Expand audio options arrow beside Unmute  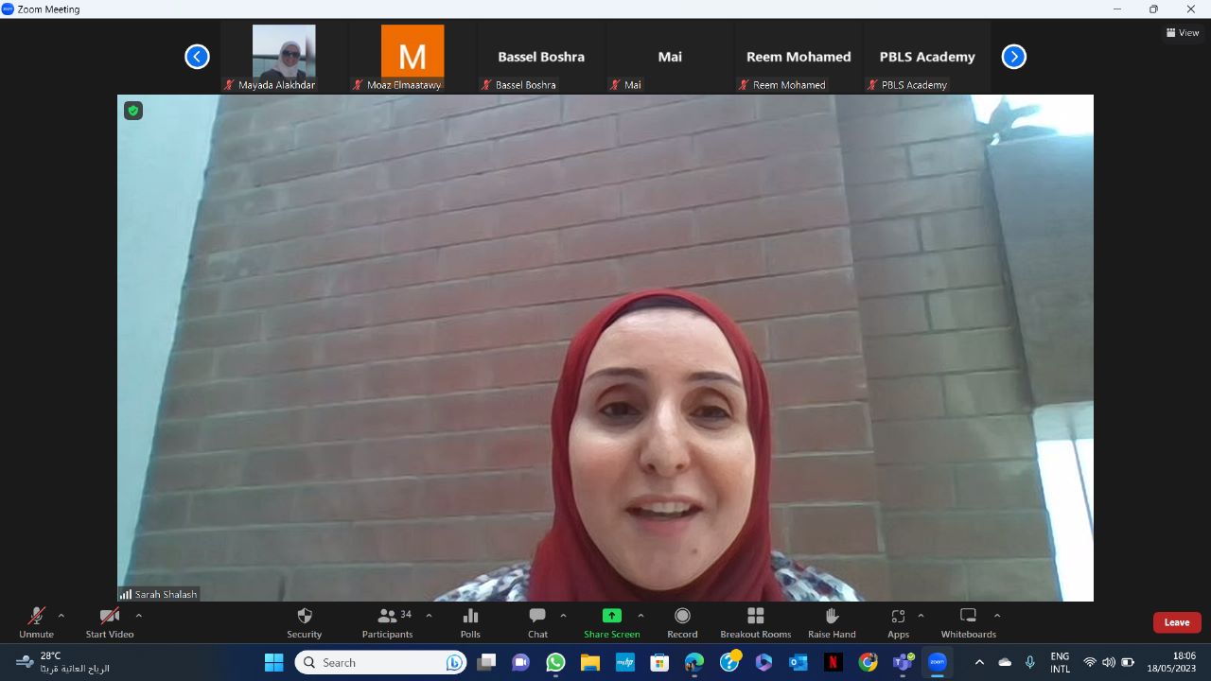61,616
